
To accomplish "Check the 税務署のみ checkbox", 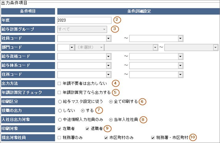I will pyautogui.click(x=59, y=137).
